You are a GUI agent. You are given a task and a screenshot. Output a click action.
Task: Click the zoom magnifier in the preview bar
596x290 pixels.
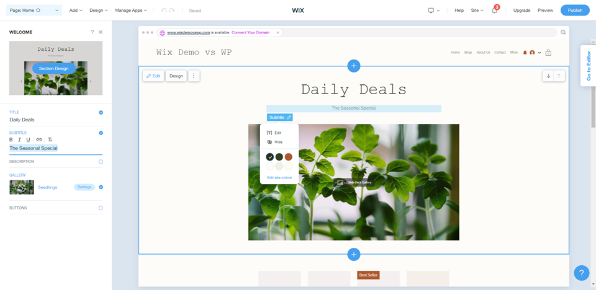pyautogui.click(x=563, y=33)
